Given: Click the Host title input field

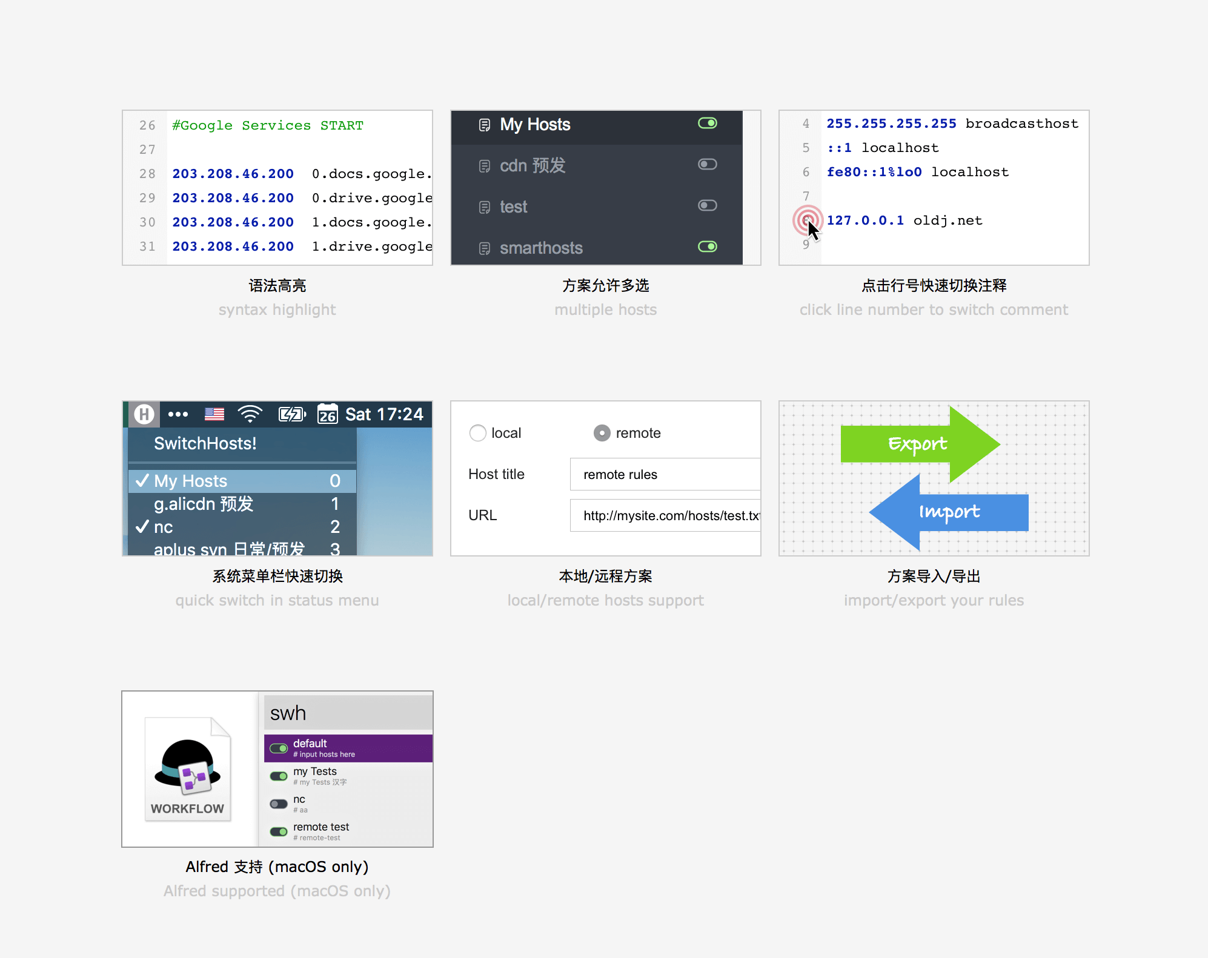Looking at the screenshot, I should click(665, 474).
